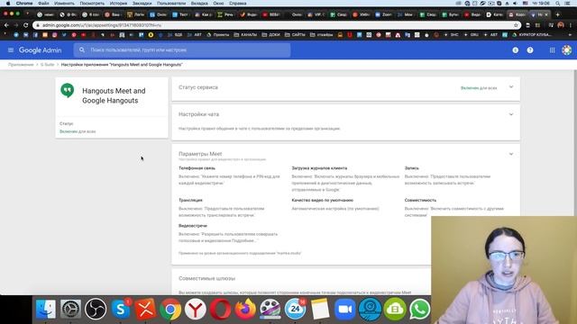Open the film reel video app in Dock
The image size is (577, 324).
point(270,309)
